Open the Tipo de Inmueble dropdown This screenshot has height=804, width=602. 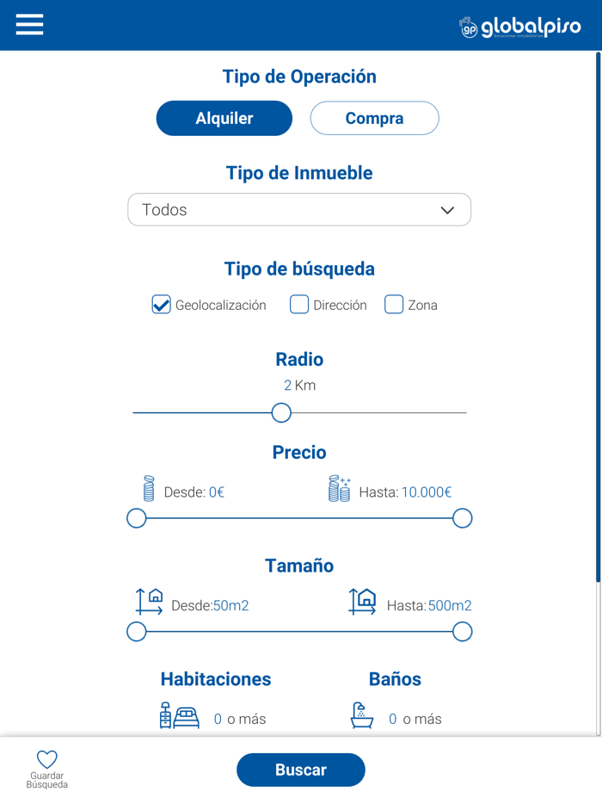(299, 209)
